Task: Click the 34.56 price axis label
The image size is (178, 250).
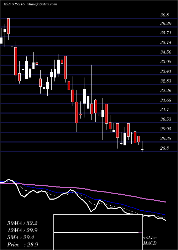Action: tap(166, 52)
